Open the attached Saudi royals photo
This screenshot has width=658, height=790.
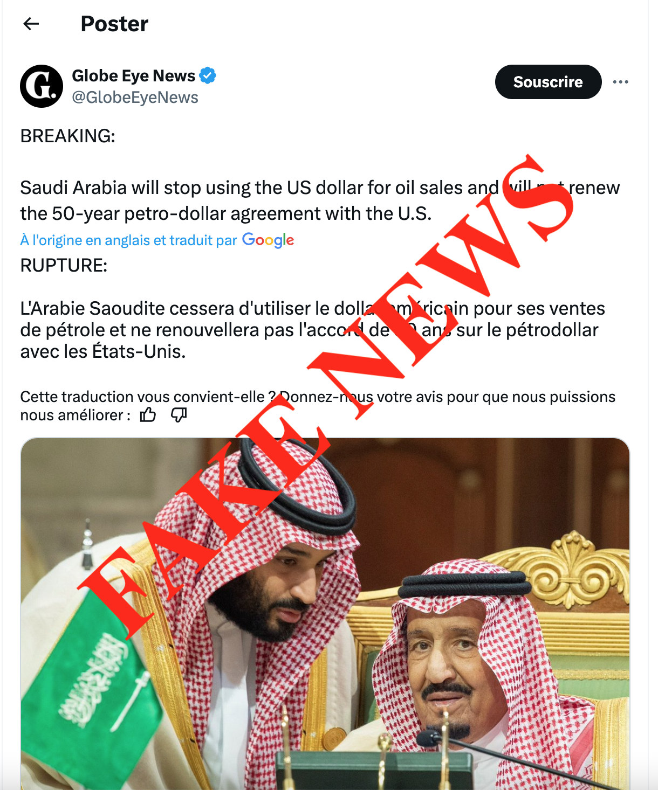(325, 614)
